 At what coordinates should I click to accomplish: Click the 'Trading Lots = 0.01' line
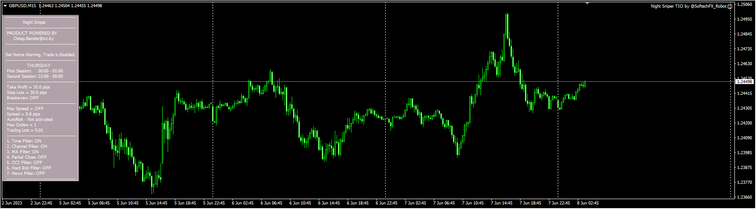[25, 130]
